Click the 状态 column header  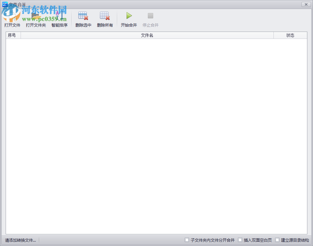point(290,35)
